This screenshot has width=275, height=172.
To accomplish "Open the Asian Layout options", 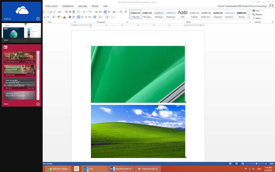I will click(114, 12).
